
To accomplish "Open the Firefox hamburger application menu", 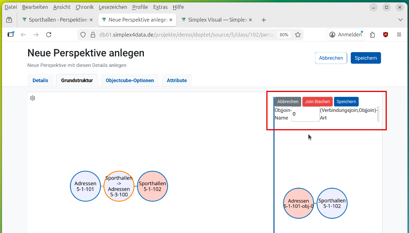I will [x=399, y=35].
